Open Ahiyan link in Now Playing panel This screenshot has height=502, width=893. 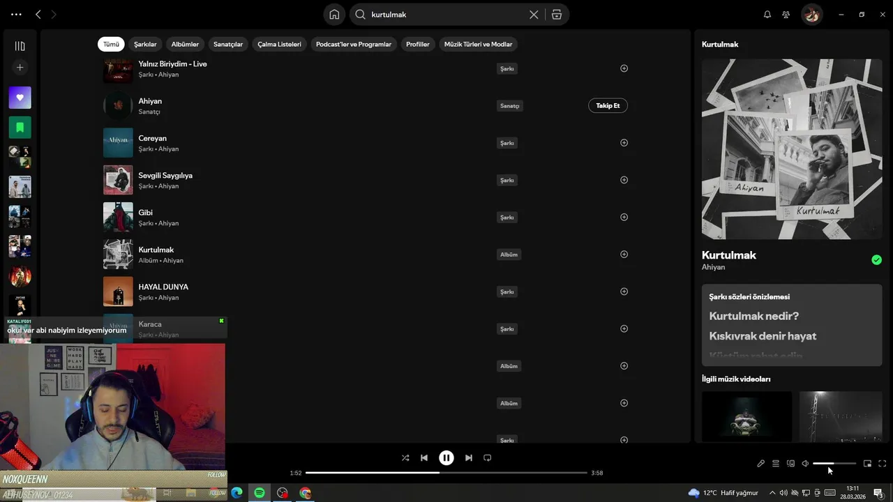point(713,267)
